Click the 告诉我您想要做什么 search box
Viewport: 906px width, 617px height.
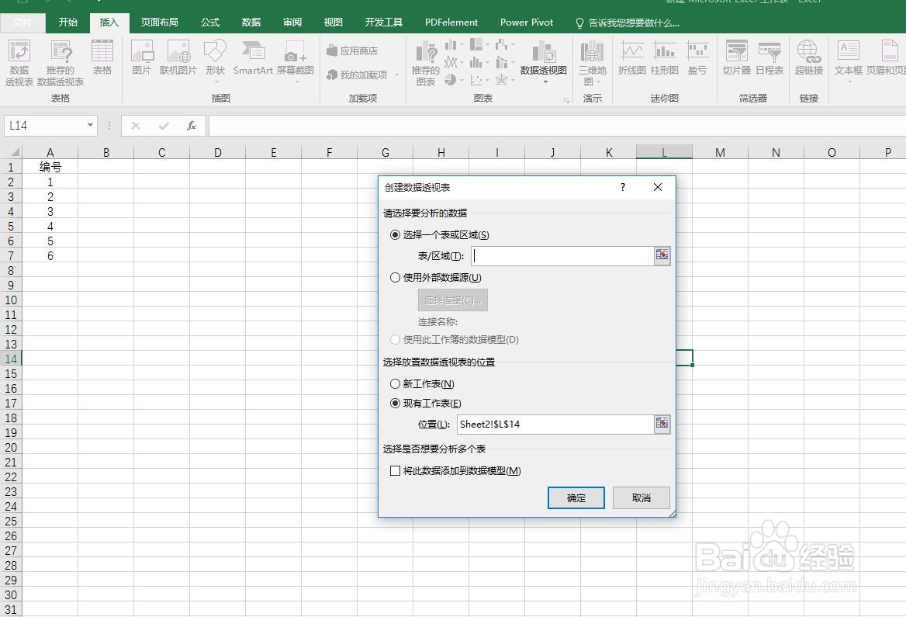click(x=628, y=23)
